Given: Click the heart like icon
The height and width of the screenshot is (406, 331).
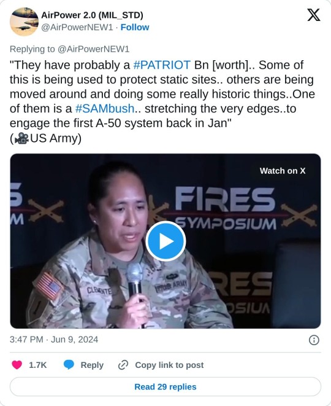Looking at the screenshot, I should click(x=17, y=365).
